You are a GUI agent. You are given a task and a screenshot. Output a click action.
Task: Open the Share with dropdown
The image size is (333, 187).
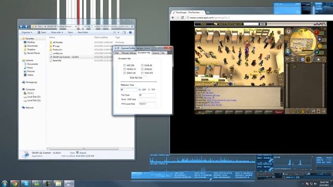pyautogui.click(x=57, y=32)
